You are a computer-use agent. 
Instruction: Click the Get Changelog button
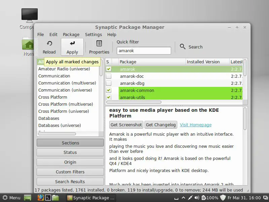pyautogui.click(x=161, y=125)
